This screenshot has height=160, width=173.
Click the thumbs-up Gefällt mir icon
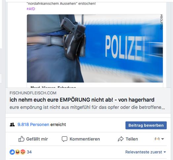click(21, 139)
